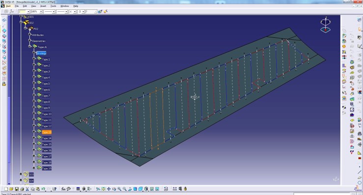363x195 pixels.
Task: Expand the S03 tree node
Action: pyautogui.click(x=21, y=174)
